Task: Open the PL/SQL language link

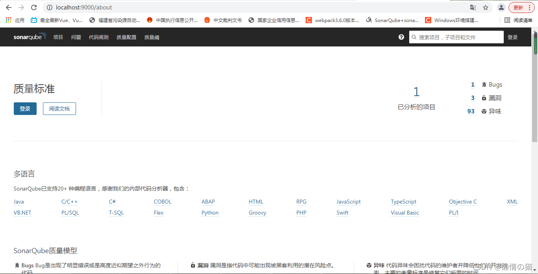Action: coord(70,213)
